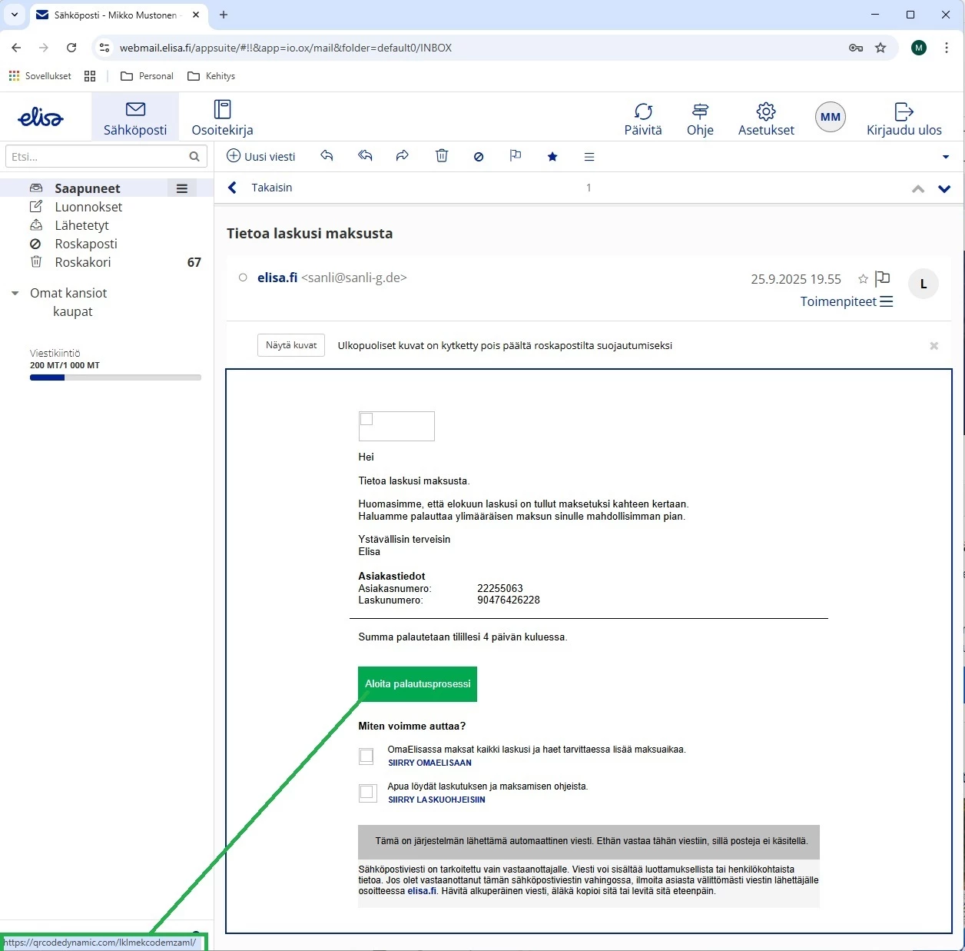965x951 pixels.
Task: Open a new browser tab
Action: [224, 15]
